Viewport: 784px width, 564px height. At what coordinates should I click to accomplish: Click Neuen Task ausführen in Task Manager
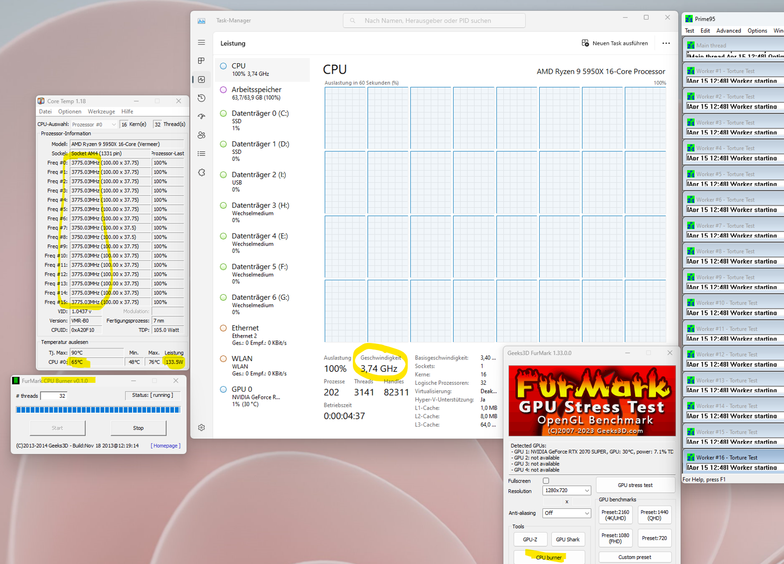(615, 43)
